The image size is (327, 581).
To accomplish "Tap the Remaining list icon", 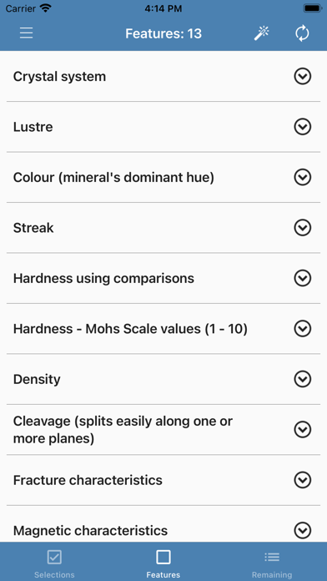I will coord(272,557).
